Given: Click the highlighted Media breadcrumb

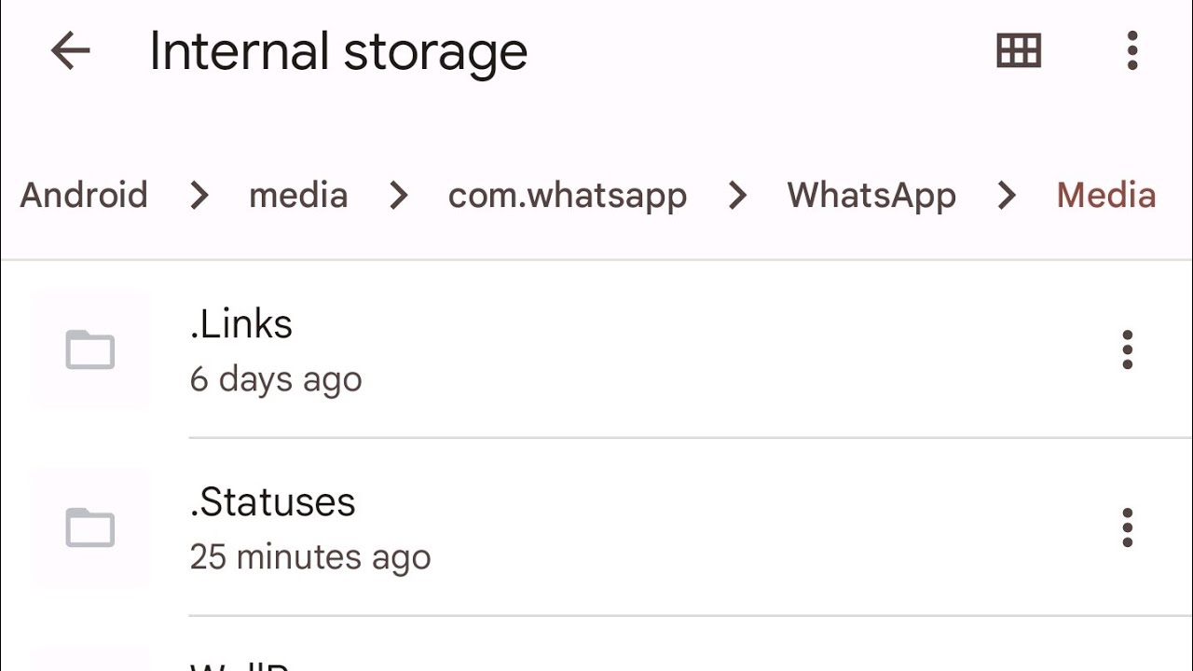Looking at the screenshot, I should coord(1106,196).
